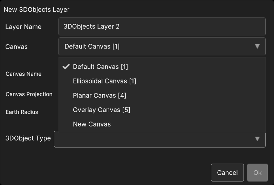Viewport: 274px width, 185px height.
Task: Click the 3DObject Type label
Action: (28, 138)
